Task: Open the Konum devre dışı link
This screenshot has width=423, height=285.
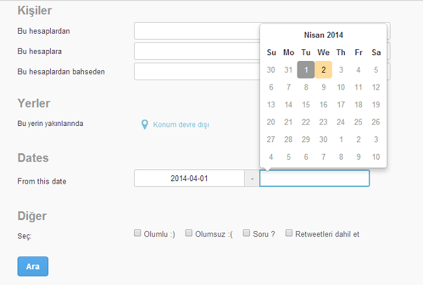Action: pyautogui.click(x=180, y=124)
